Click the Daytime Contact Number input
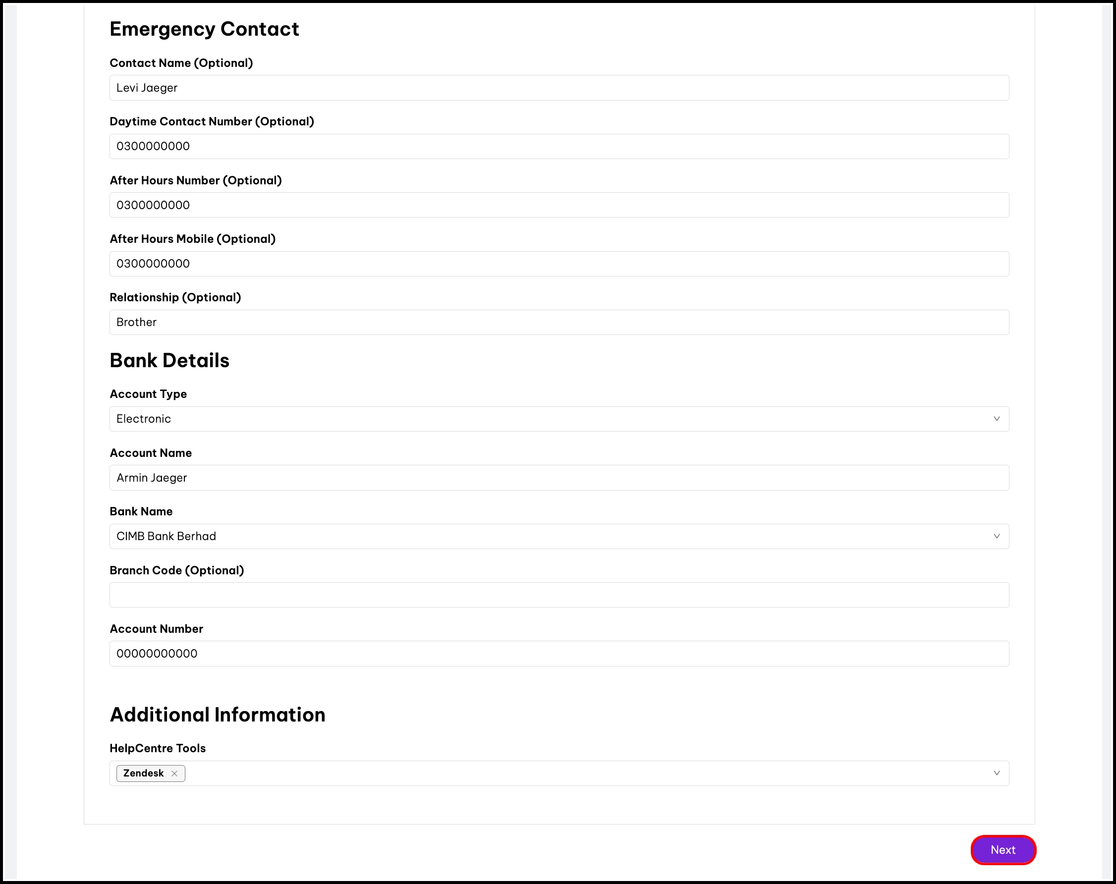 pyautogui.click(x=559, y=147)
